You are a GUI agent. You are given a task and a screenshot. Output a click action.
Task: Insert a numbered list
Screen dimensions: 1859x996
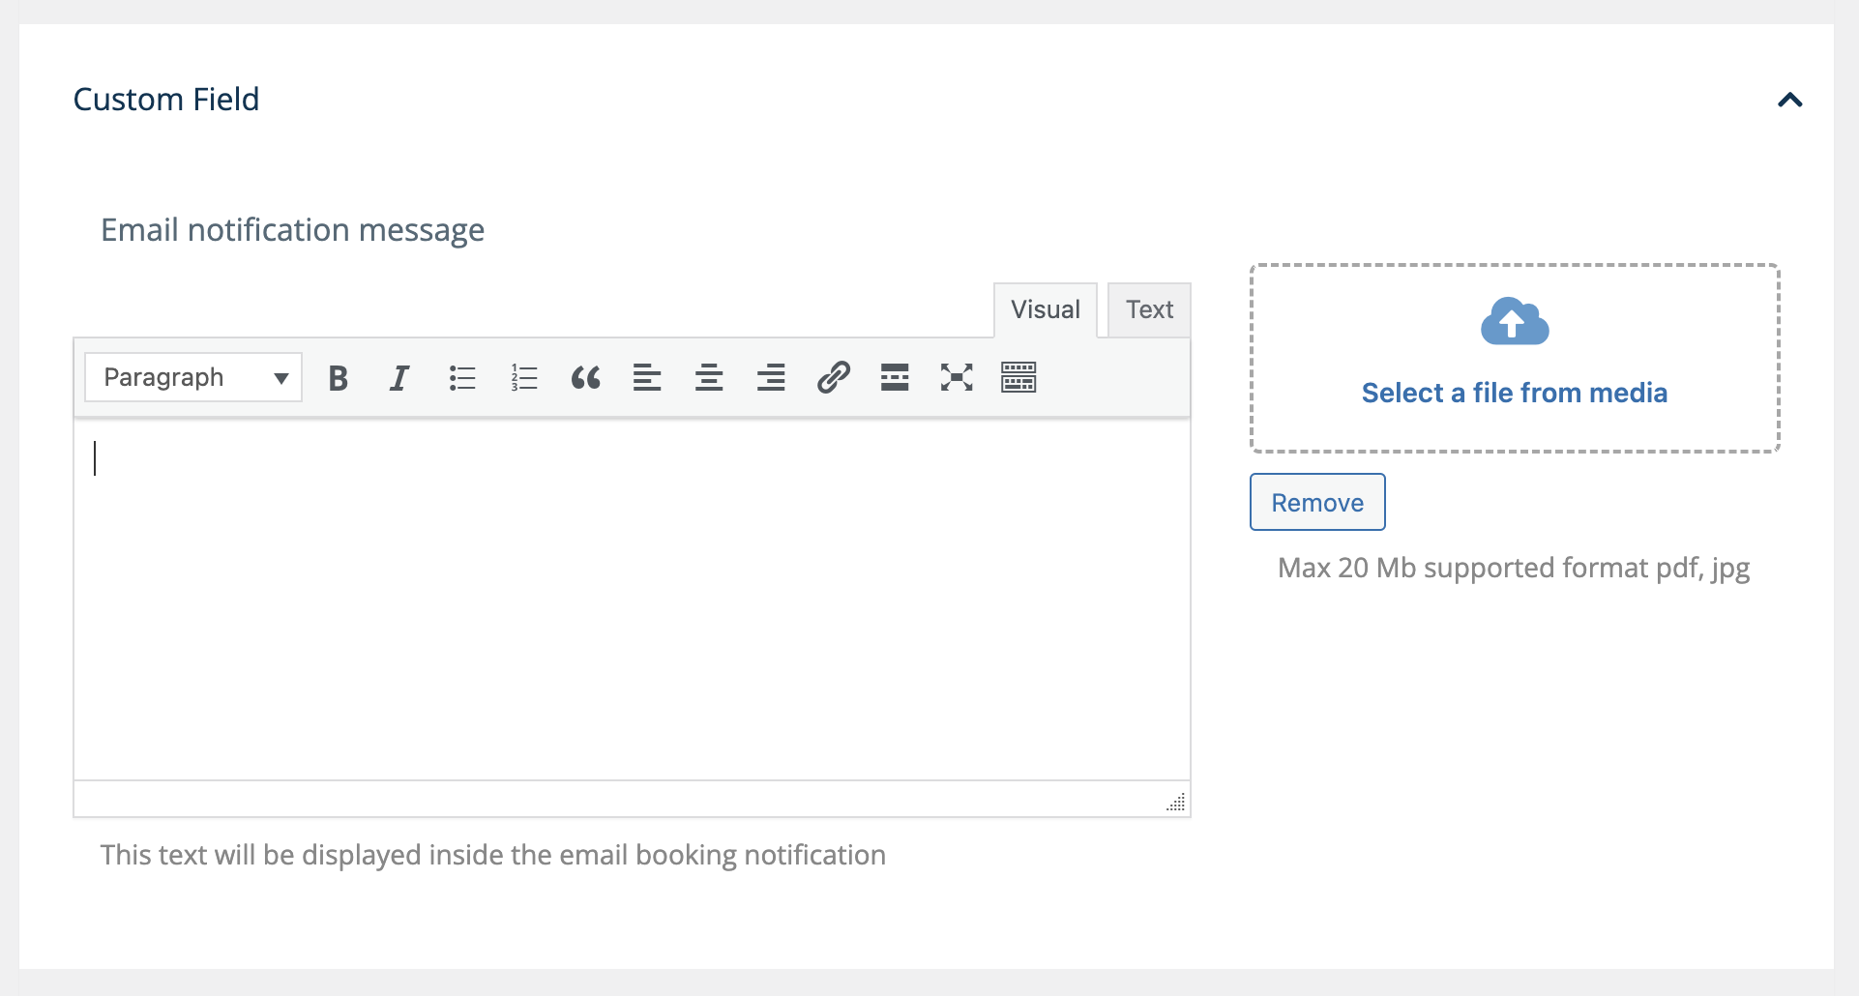tap(524, 378)
